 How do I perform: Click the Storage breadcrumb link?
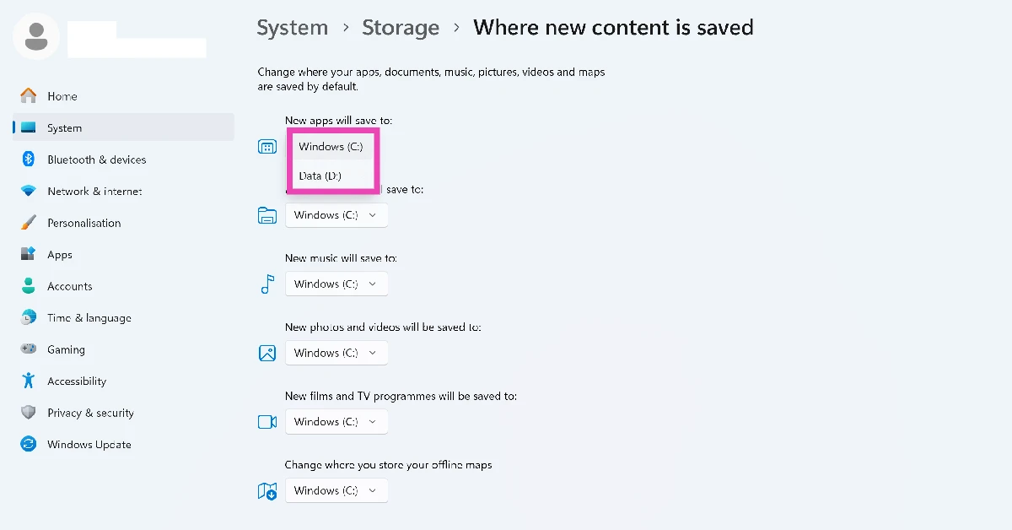click(x=401, y=27)
